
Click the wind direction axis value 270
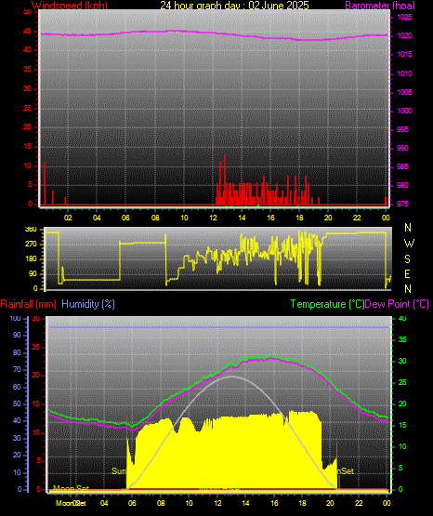click(31, 245)
